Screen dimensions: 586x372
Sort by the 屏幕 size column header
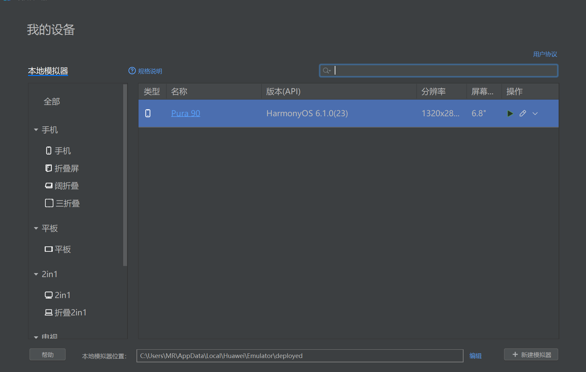[x=484, y=92]
